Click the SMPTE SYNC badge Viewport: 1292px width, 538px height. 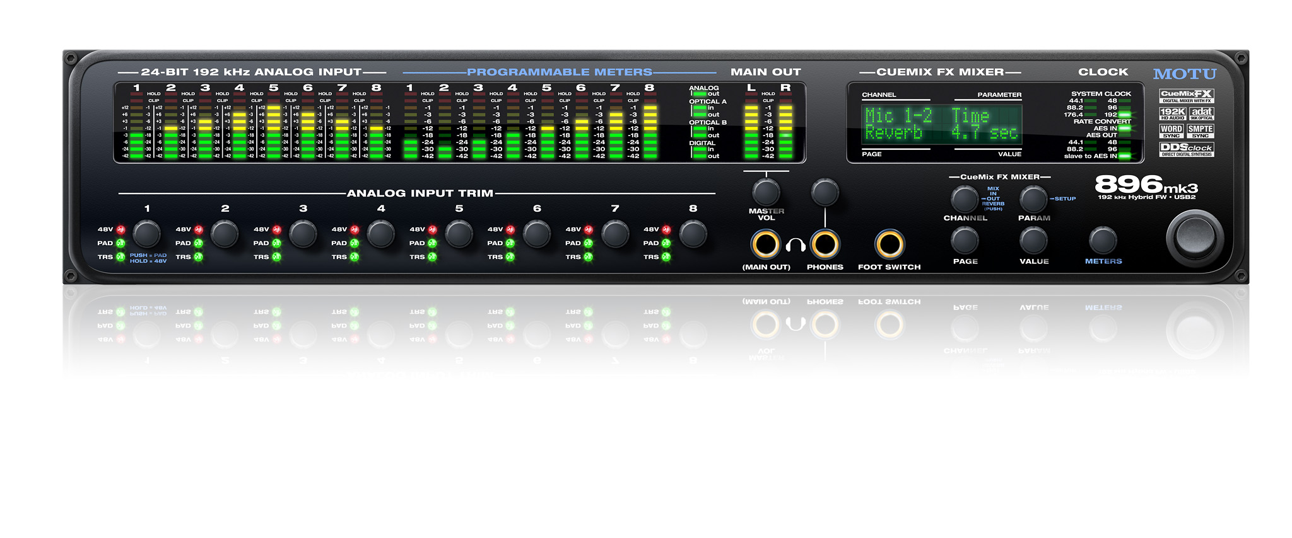(x=1201, y=131)
